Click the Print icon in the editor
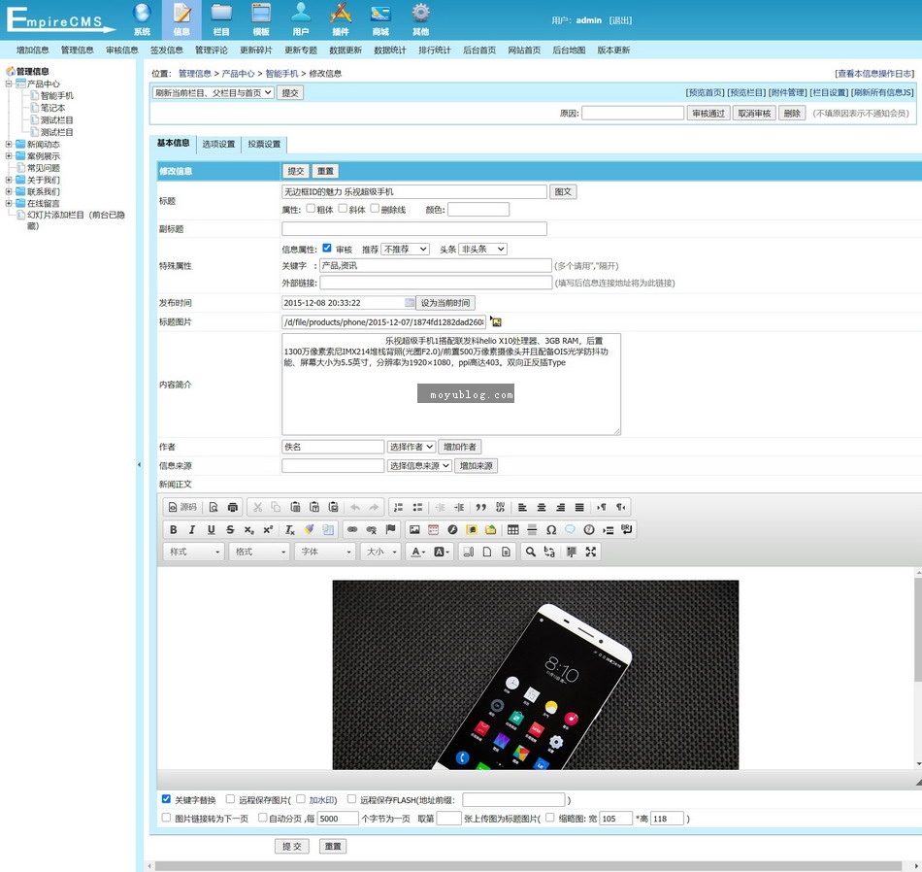Viewport: 922px width, 872px height. coord(233,507)
